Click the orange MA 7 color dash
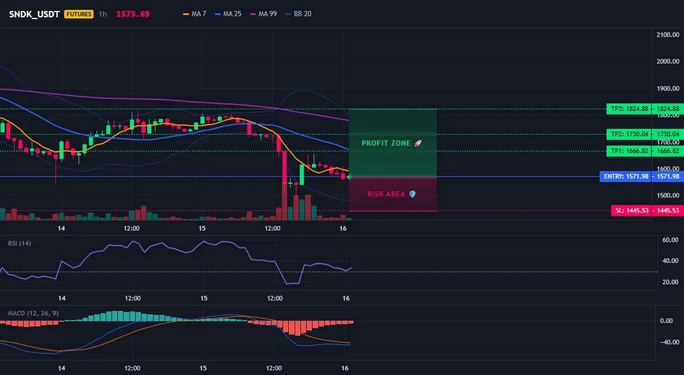This screenshot has height=375, width=684. (186, 14)
